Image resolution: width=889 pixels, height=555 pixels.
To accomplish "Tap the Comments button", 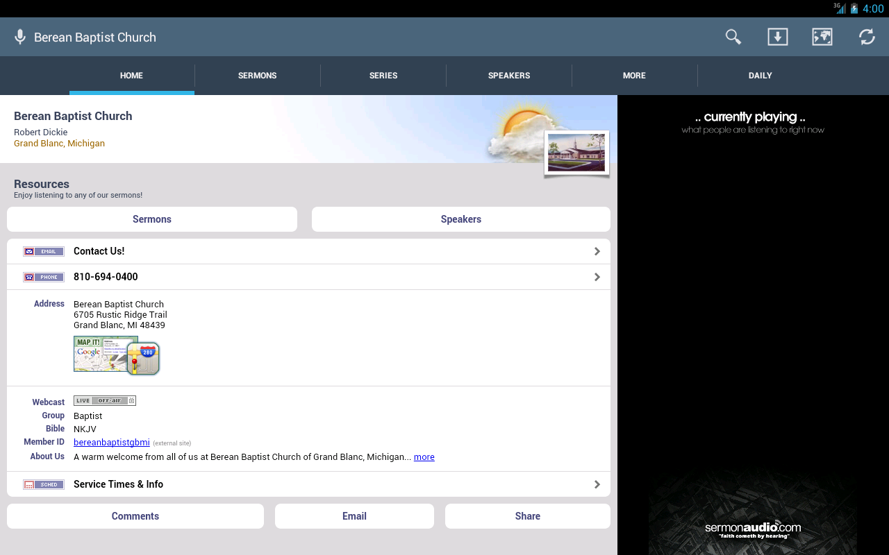I will click(x=135, y=516).
